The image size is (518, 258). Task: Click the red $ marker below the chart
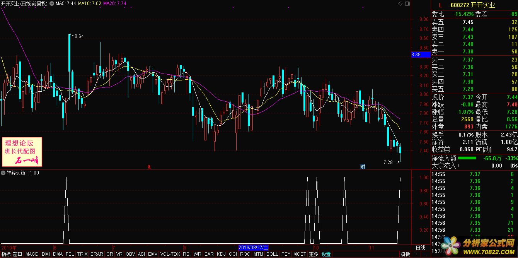click(x=149, y=167)
